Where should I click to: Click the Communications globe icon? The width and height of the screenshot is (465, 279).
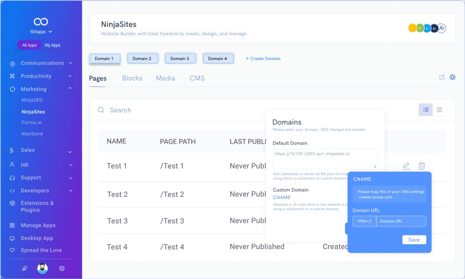(12, 64)
